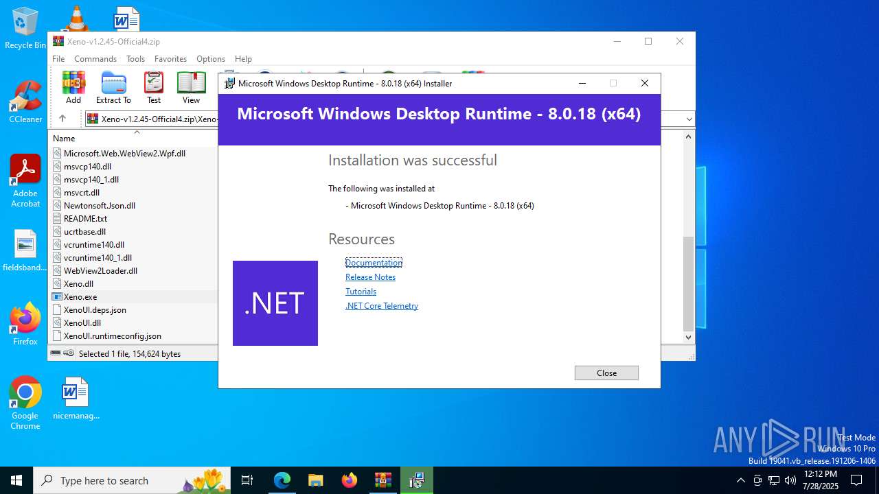
Task: Open Task View from the taskbar
Action: [247, 480]
